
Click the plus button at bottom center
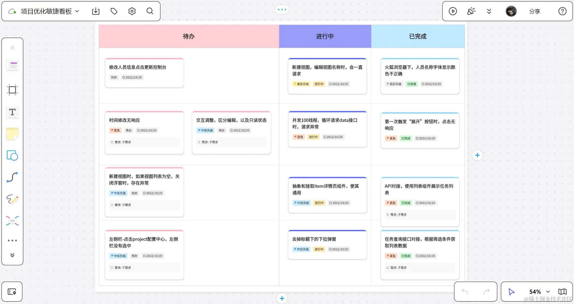click(282, 298)
